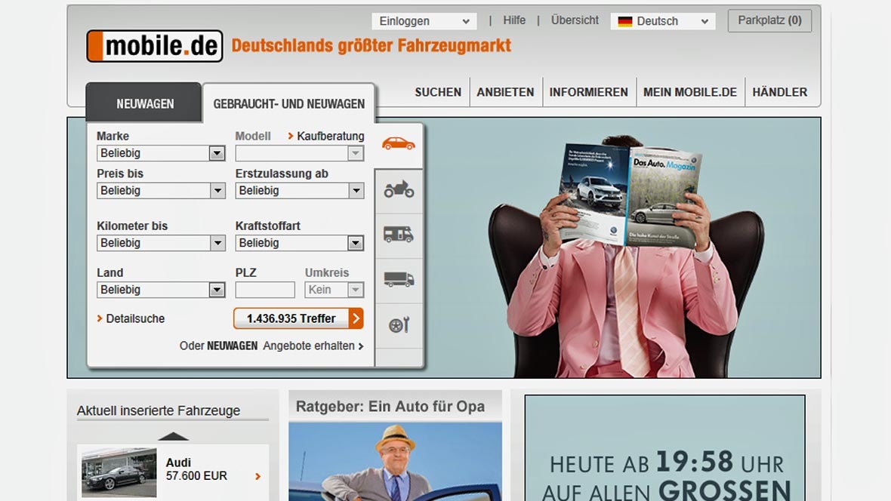
Task: Open the Händler menu
Action: (779, 92)
